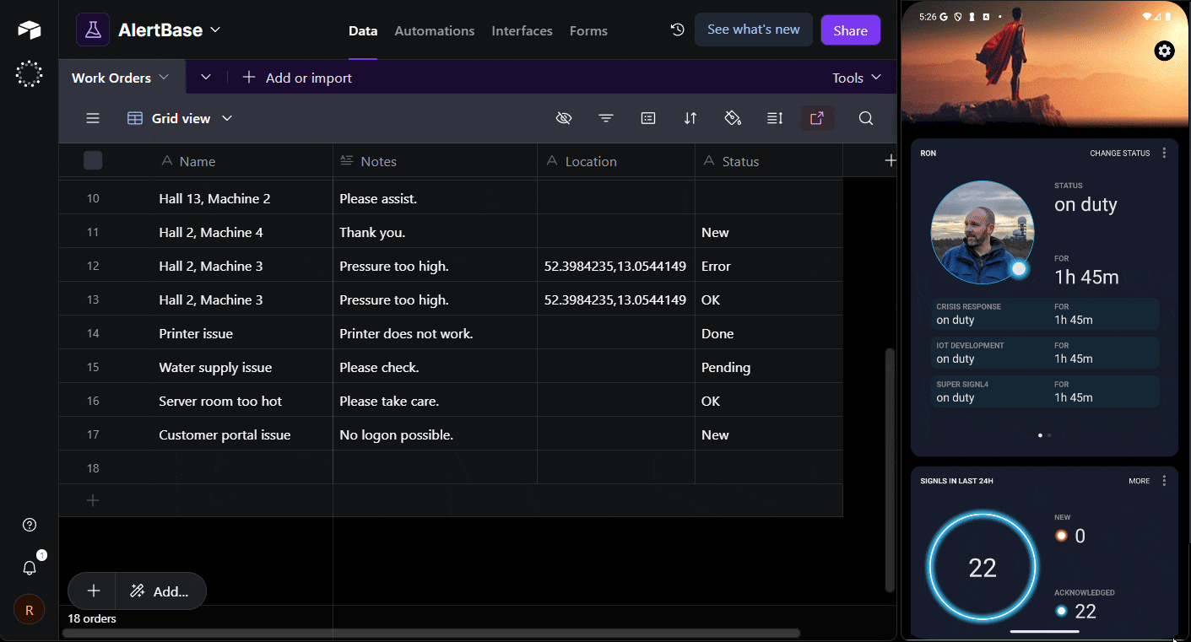Open the Filter icon in toolbar
1191x642 pixels.
[606, 118]
